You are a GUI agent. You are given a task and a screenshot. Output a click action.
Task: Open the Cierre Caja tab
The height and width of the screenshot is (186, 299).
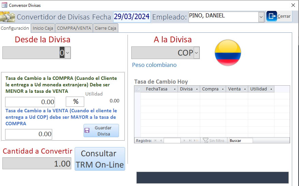105,28
